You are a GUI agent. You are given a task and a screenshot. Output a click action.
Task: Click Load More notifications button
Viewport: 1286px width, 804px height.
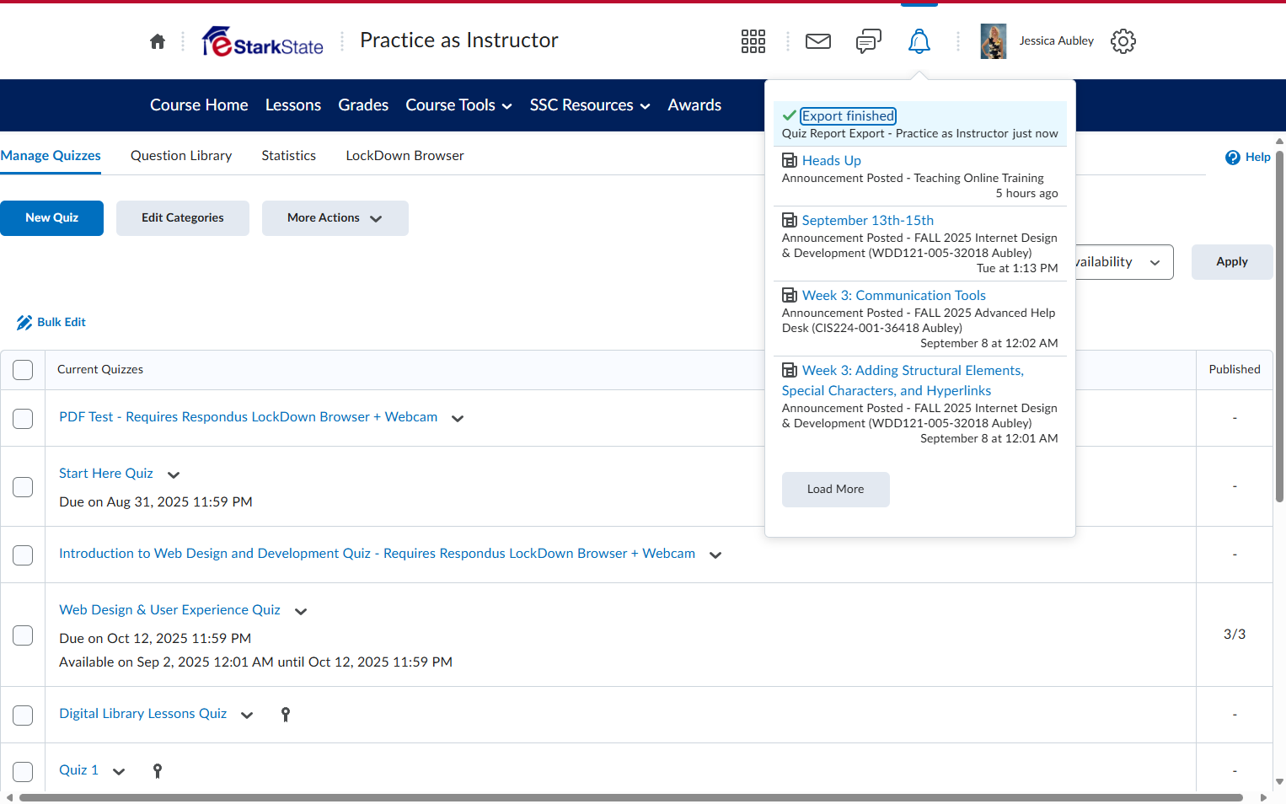click(x=836, y=490)
